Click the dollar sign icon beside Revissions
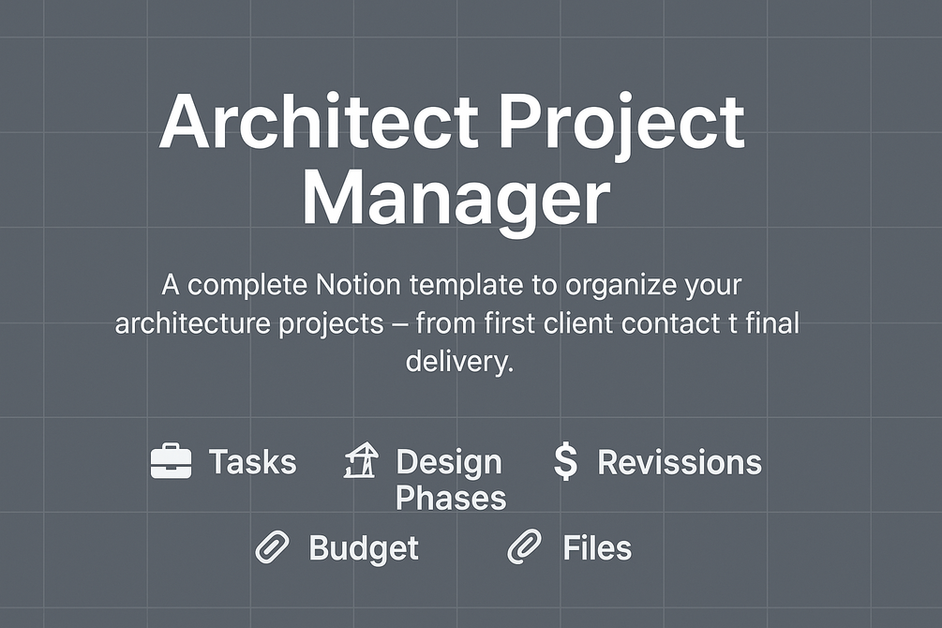Viewport: 942px width, 628px height. pos(565,461)
